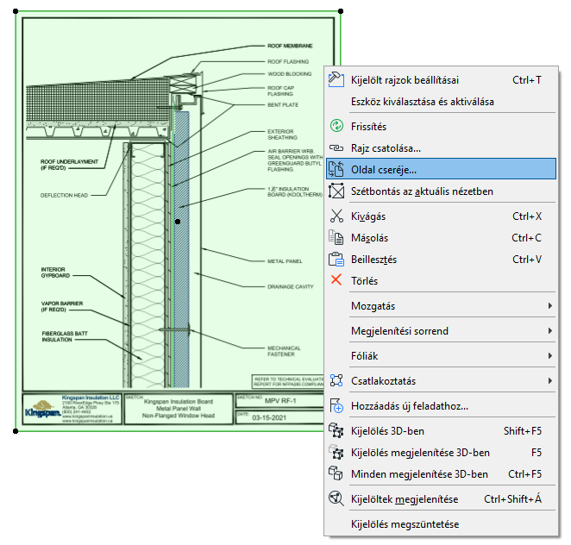The width and height of the screenshot is (571, 545).
Task: Click the Rajz csatolása link icon
Action: (336, 148)
